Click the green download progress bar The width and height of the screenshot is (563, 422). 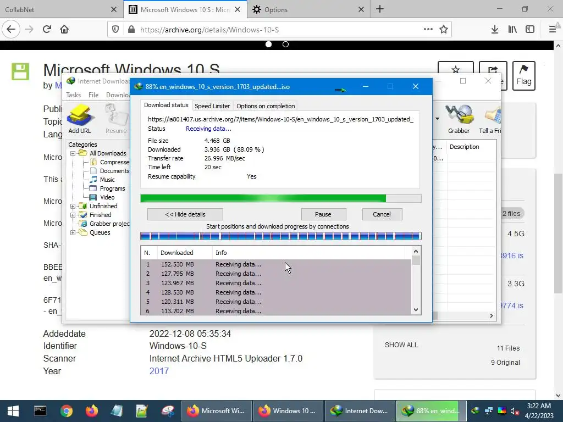coord(281,198)
